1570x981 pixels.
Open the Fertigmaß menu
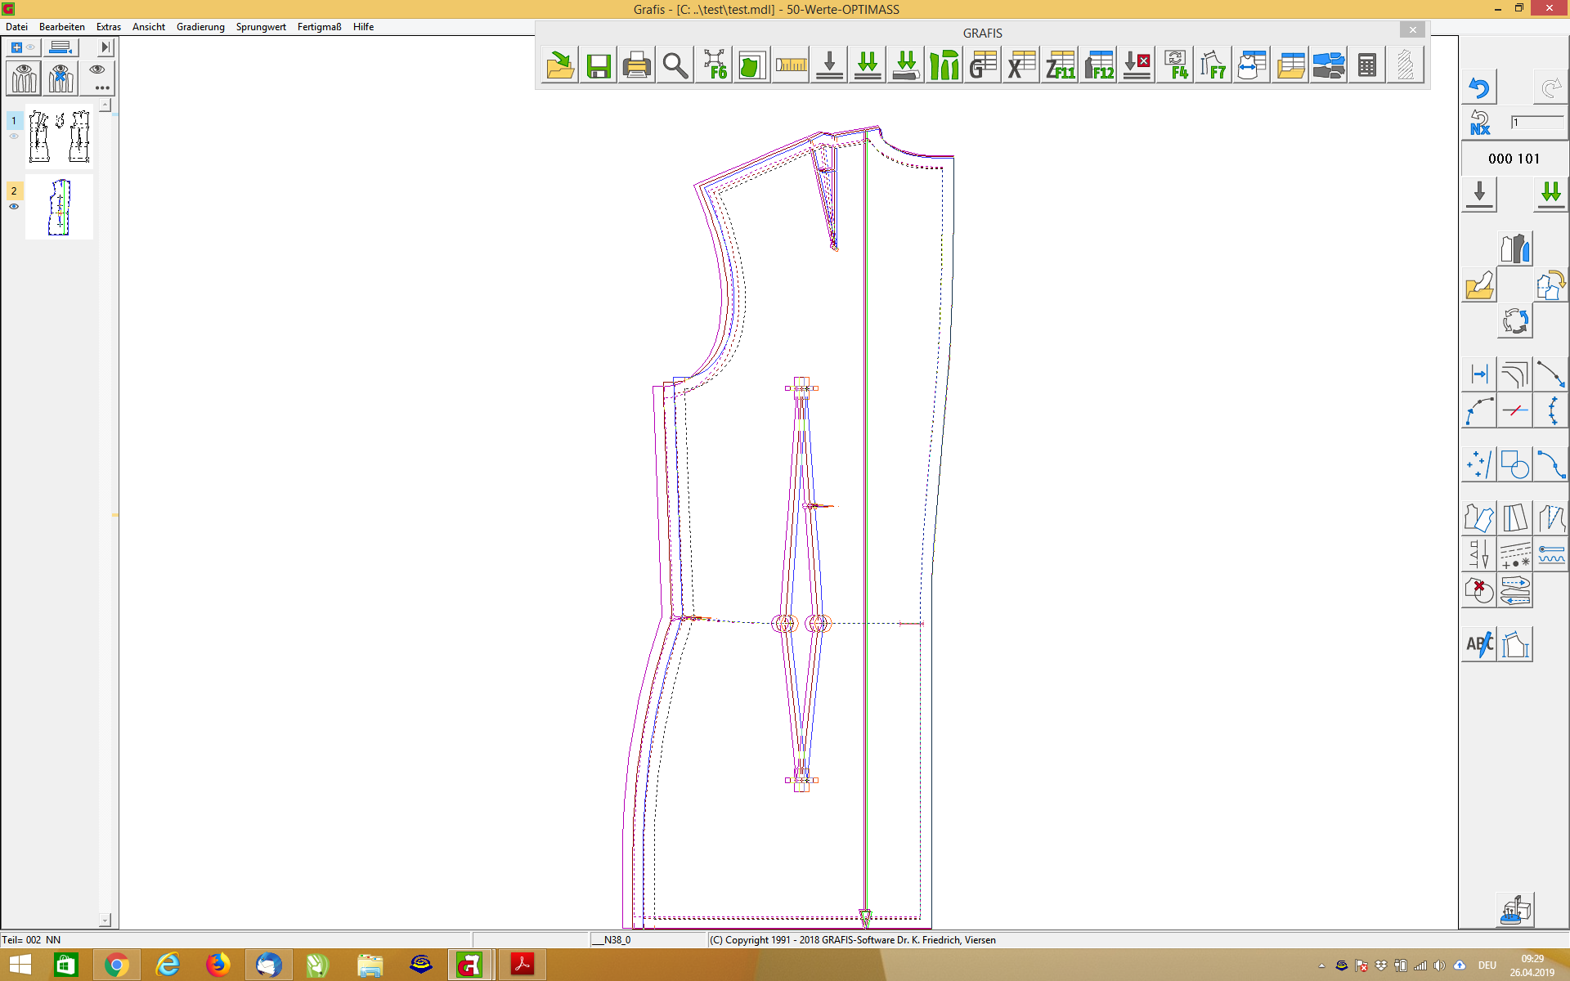tap(319, 27)
